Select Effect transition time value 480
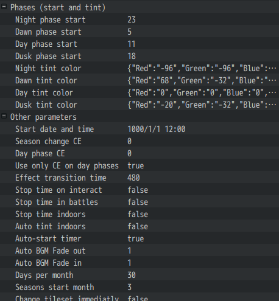 [133, 178]
